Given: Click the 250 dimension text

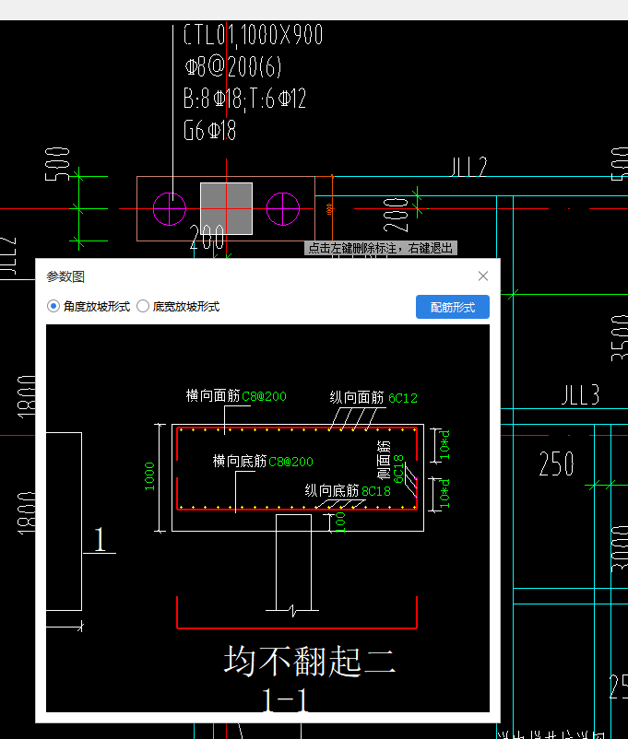Looking at the screenshot, I should click(557, 463).
